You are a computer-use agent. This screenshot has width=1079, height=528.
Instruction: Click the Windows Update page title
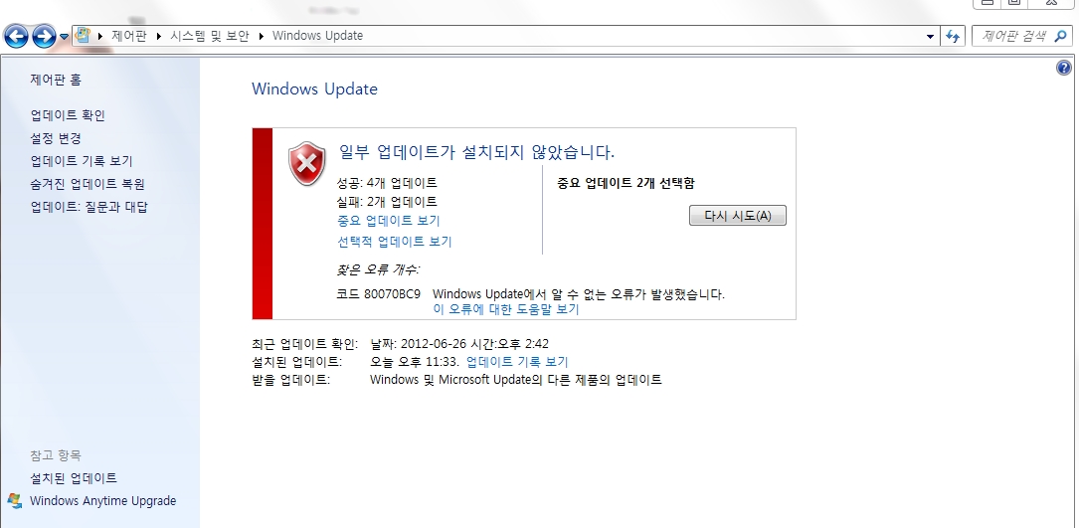coord(314,88)
